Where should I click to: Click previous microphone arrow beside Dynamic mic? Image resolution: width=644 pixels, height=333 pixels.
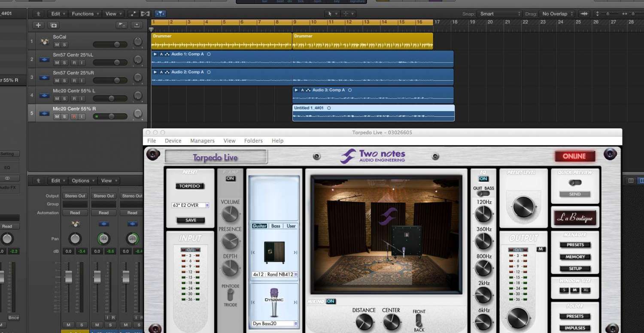(x=253, y=303)
